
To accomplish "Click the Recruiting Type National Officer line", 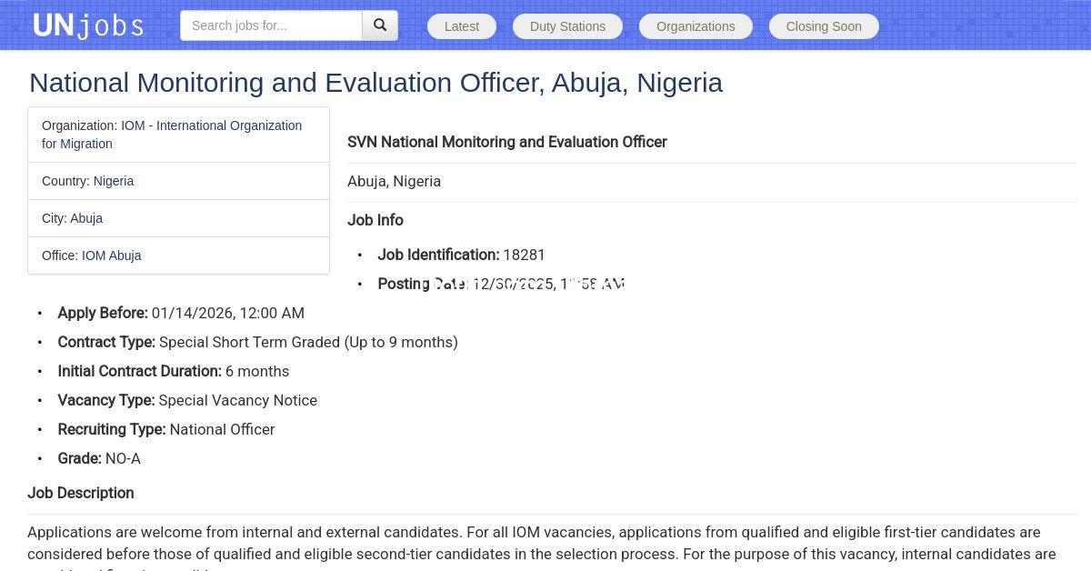I will pos(166,429).
